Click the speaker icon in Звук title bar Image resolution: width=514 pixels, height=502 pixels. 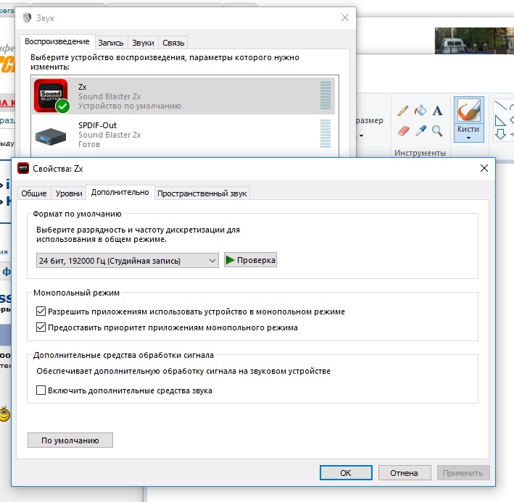click(x=27, y=17)
